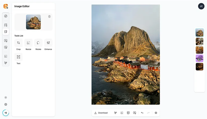Open settings via the gear icon
The image size is (207, 119).
click(x=6, y=104)
